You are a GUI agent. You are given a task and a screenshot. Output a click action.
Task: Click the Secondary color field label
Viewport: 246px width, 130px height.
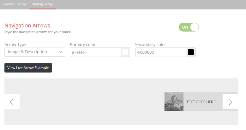151,45
